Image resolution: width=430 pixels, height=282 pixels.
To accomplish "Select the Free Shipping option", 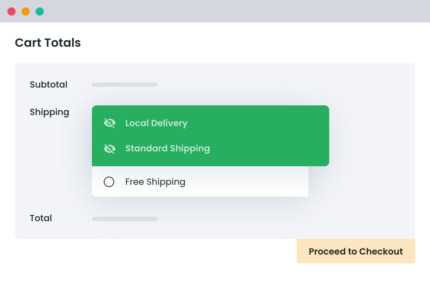I will tap(155, 182).
